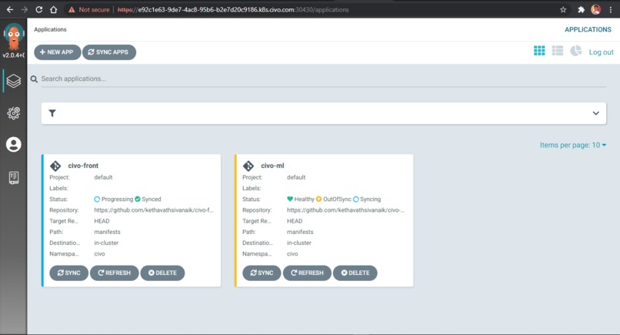
Task: Delete the civo-ml application
Action: pos(355,273)
